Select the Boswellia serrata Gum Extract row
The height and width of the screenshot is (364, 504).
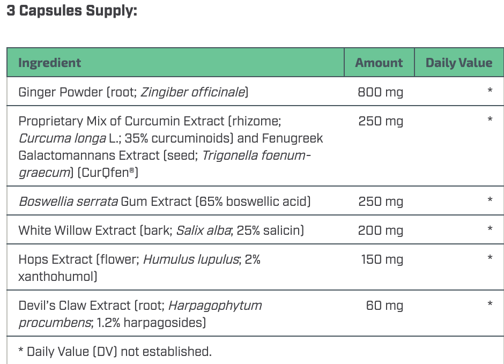pos(164,202)
